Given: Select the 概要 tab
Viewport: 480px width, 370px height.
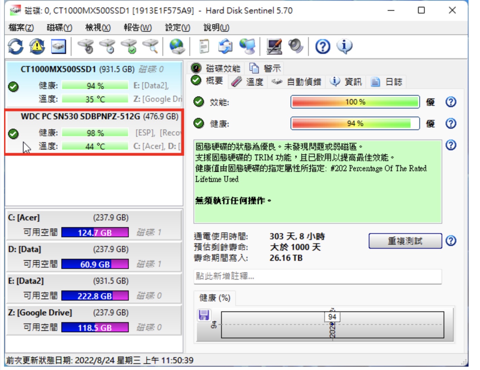Looking at the screenshot, I should pos(207,81).
